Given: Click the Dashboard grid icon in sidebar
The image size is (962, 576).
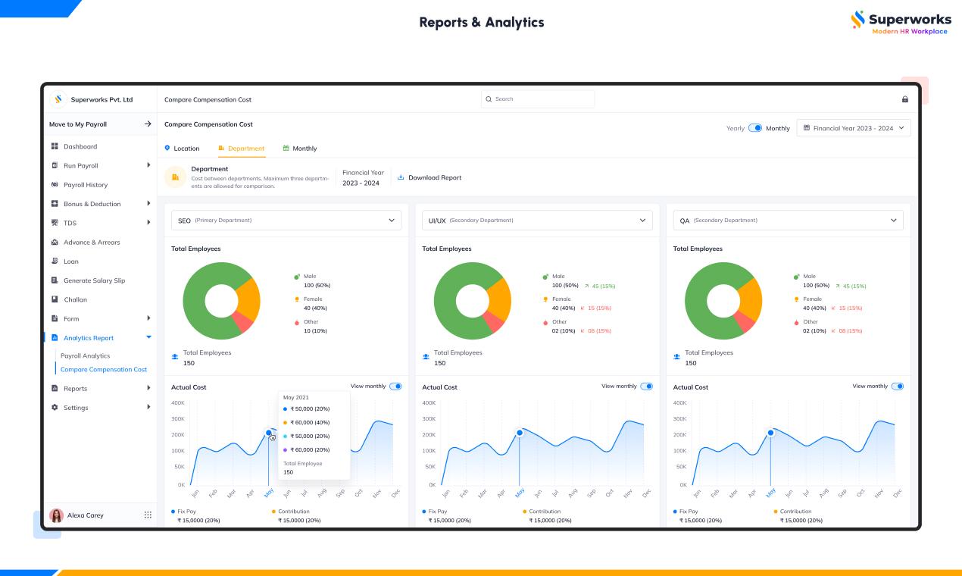Looking at the screenshot, I should [x=55, y=146].
